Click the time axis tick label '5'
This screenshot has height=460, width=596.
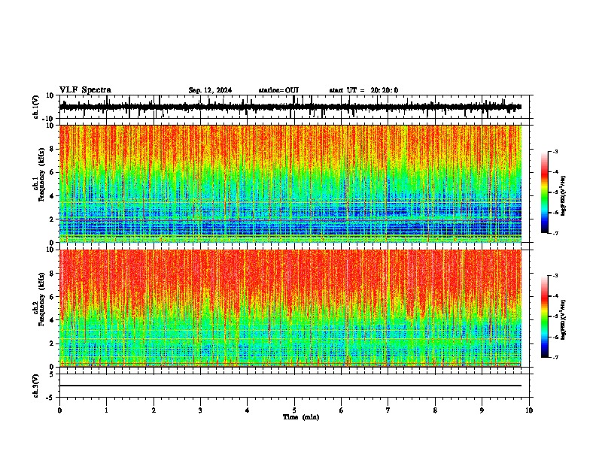point(294,410)
